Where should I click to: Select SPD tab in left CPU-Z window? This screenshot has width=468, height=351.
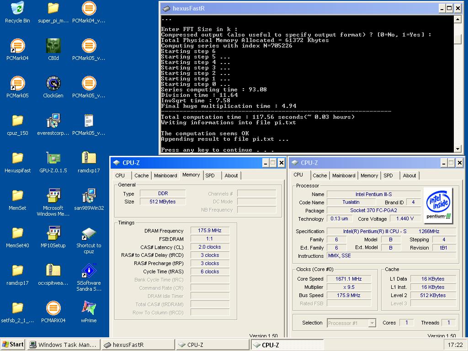pyautogui.click(x=210, y=175)
